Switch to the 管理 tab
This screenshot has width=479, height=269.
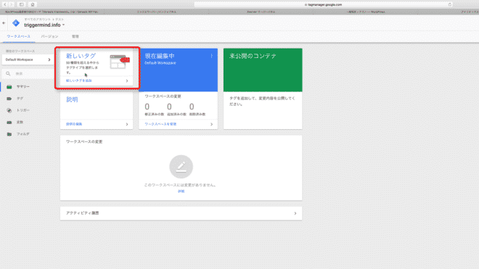click(75, 36)
